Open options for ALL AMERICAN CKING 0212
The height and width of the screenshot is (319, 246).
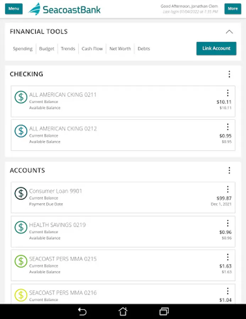point(228,127)
